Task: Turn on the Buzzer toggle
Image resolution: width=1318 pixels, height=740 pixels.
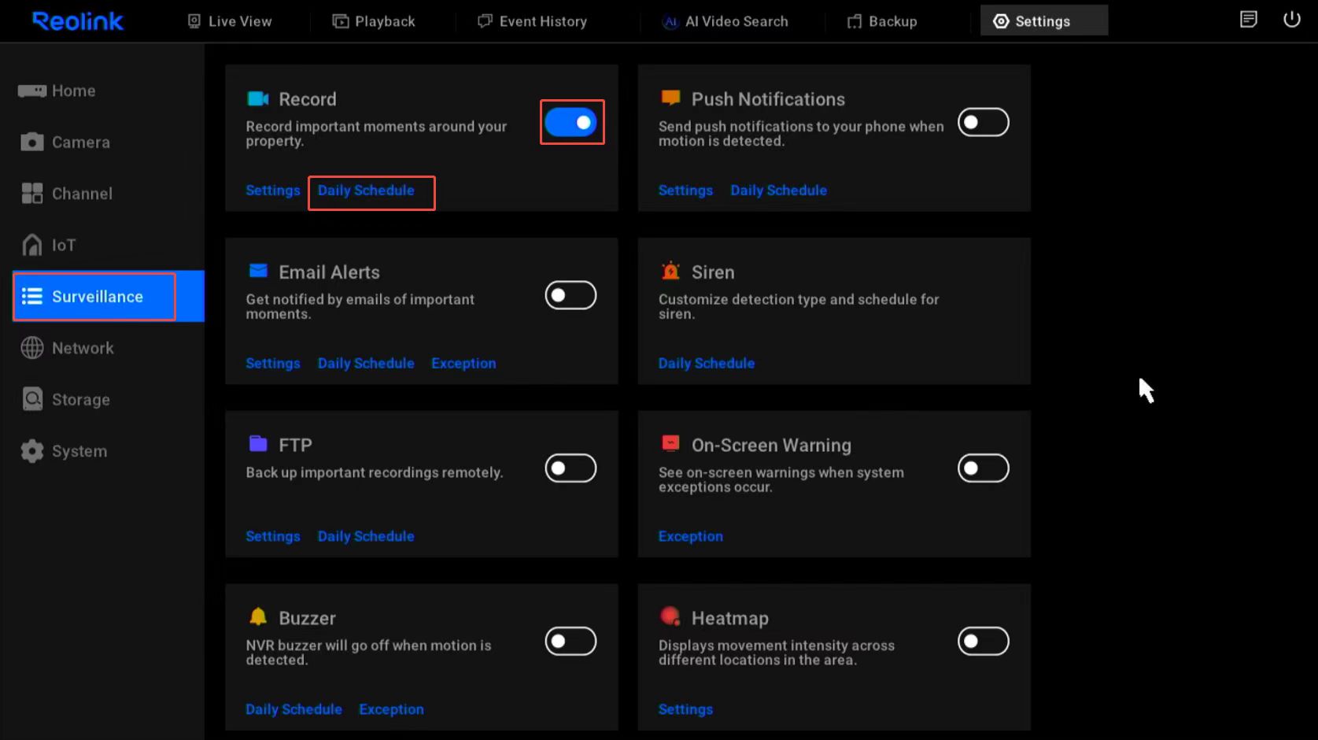Action: point(571,642)
